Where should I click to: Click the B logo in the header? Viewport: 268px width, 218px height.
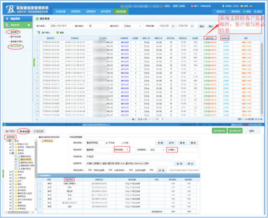click(x=11, y=9)
